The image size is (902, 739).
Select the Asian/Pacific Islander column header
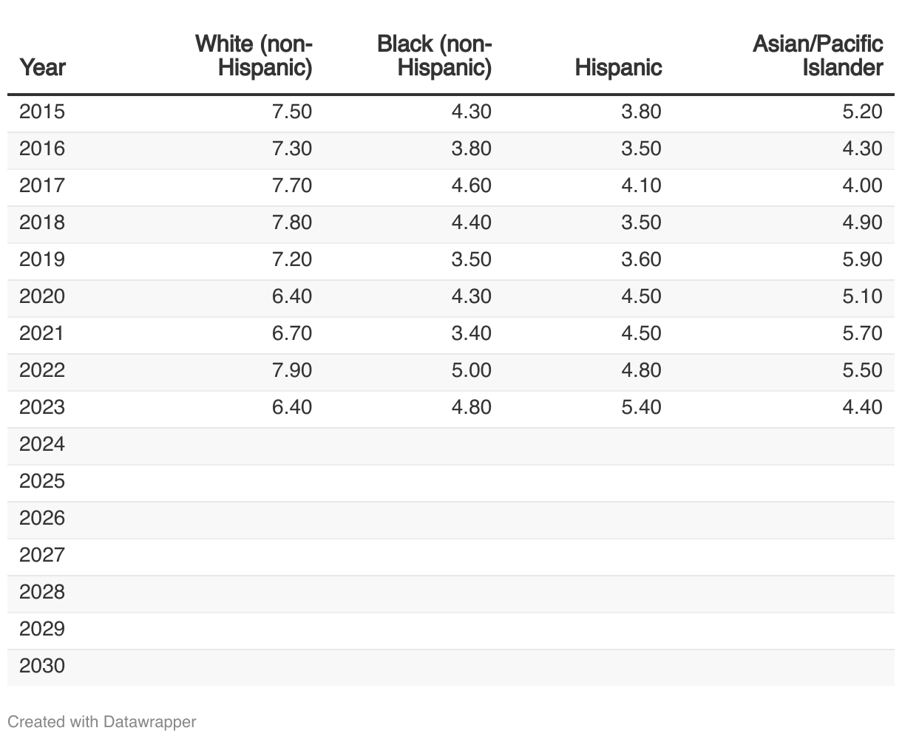pyautogui.click(x=818, y=55)
